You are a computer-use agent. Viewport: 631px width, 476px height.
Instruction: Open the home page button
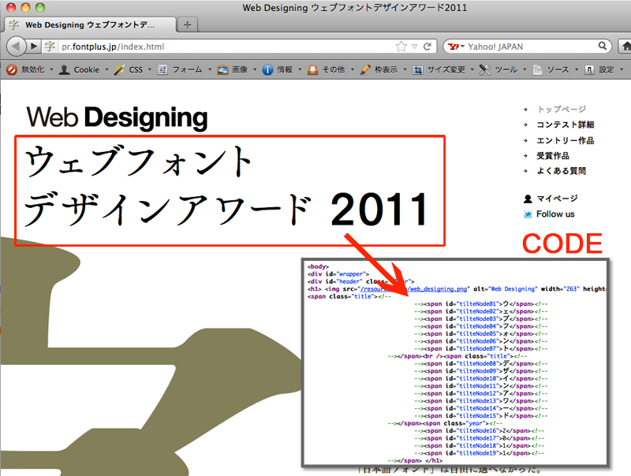pos(625,46)
